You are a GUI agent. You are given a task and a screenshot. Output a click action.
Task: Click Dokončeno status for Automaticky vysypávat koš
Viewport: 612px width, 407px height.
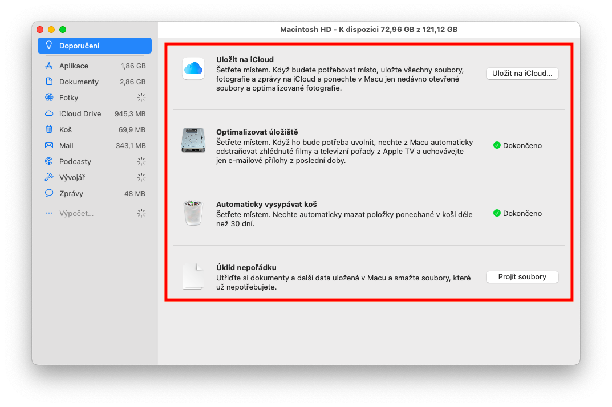click(x=522, y=213)
